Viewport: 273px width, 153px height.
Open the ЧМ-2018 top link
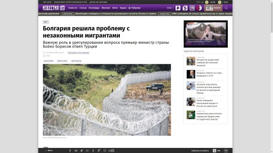click(x=47, y=2)
